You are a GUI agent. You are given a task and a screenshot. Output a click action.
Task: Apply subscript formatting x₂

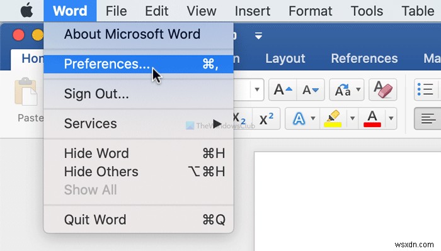pos(240,119)
